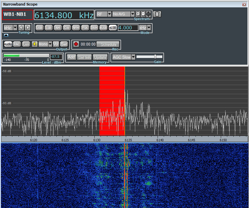Zoom in the spectrum with the plus magnifier
Screen dimensions: 249x208
coord(138,14)
